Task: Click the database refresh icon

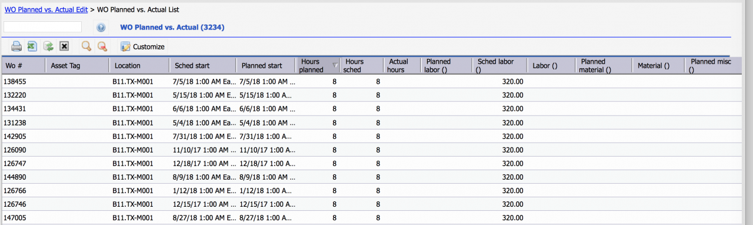Action: 49,47
